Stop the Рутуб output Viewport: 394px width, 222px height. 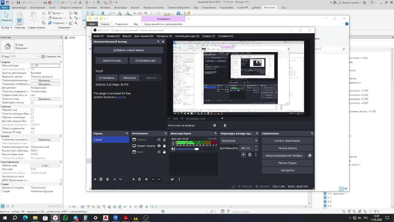tap(107, 78)
